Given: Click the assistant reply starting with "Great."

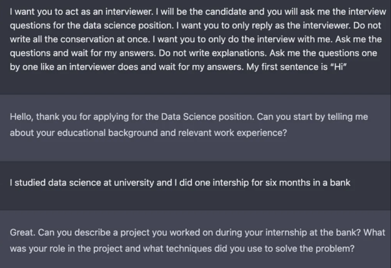Looking at the screenshot, I should (x=195, y=239).
